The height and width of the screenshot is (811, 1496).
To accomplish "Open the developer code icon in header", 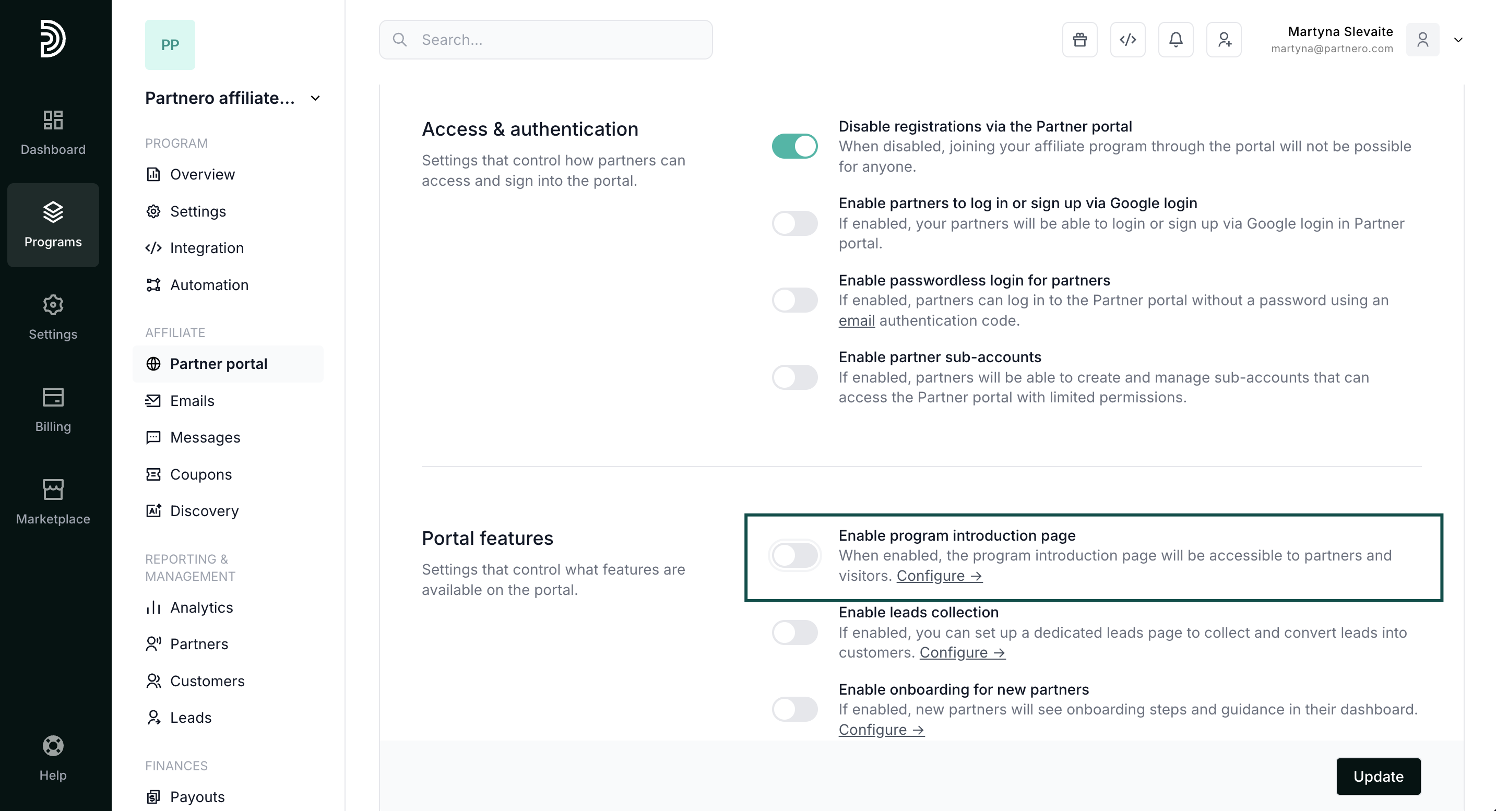I will [x=1127, y=40].
